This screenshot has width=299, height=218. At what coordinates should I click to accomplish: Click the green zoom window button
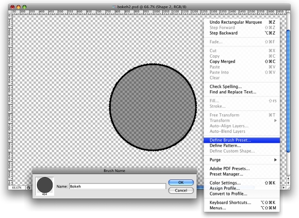coord(24,7)
